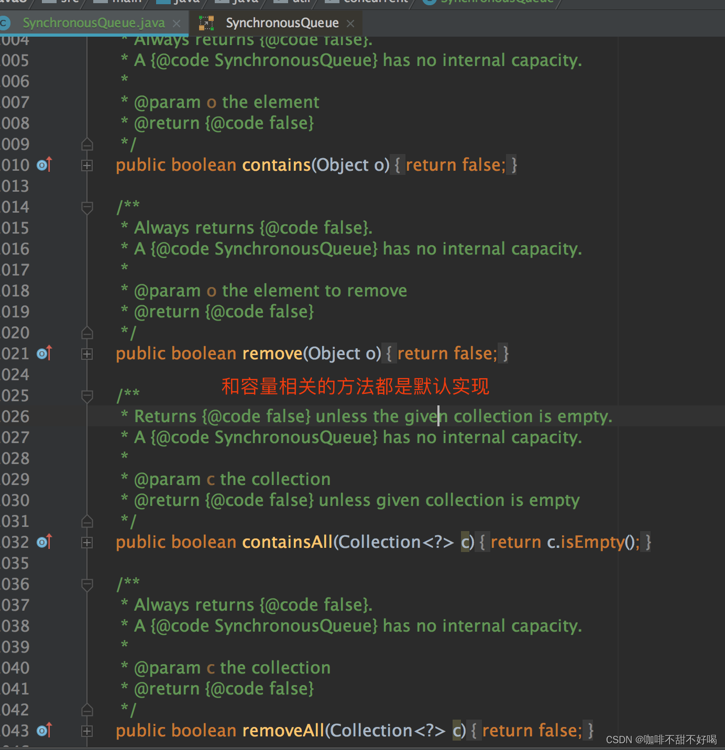Click '@param o the element' on line 007
The height and width of the screenshot is (750, 725).
(x=226, y=102)
